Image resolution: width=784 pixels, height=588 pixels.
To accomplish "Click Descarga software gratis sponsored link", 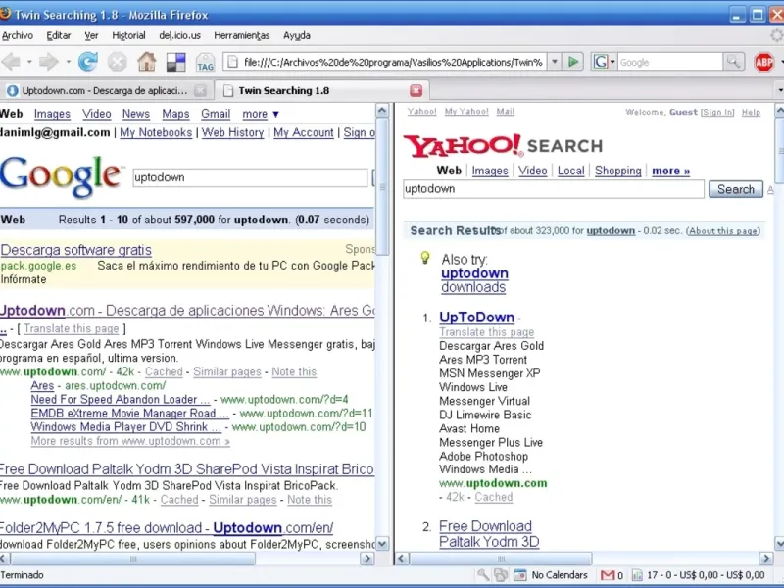I will 76,250.
